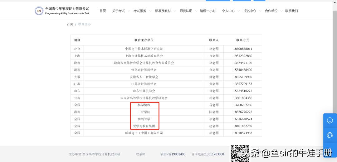This screenshot has height=162, width=337.
Task: Select the 威盛电子（中国）有限公司 cell
Action: pyautogui.click(x=144, y=133)
